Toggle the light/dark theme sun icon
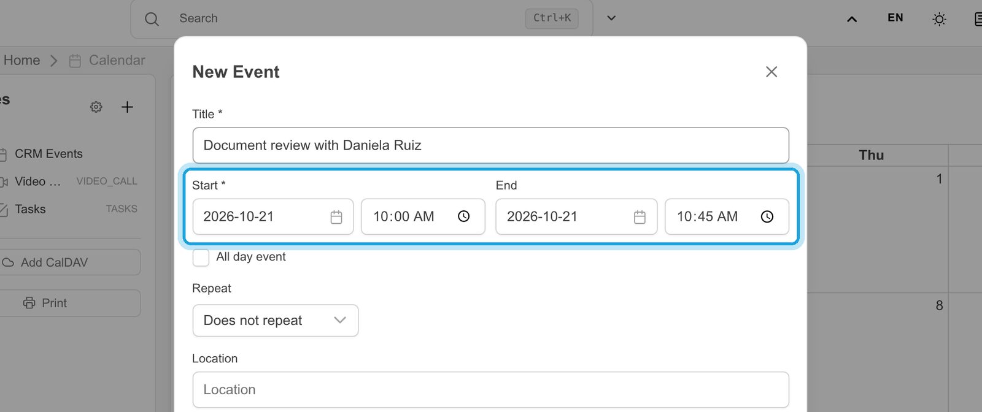 pyautogui.click(x=939, y=19)
